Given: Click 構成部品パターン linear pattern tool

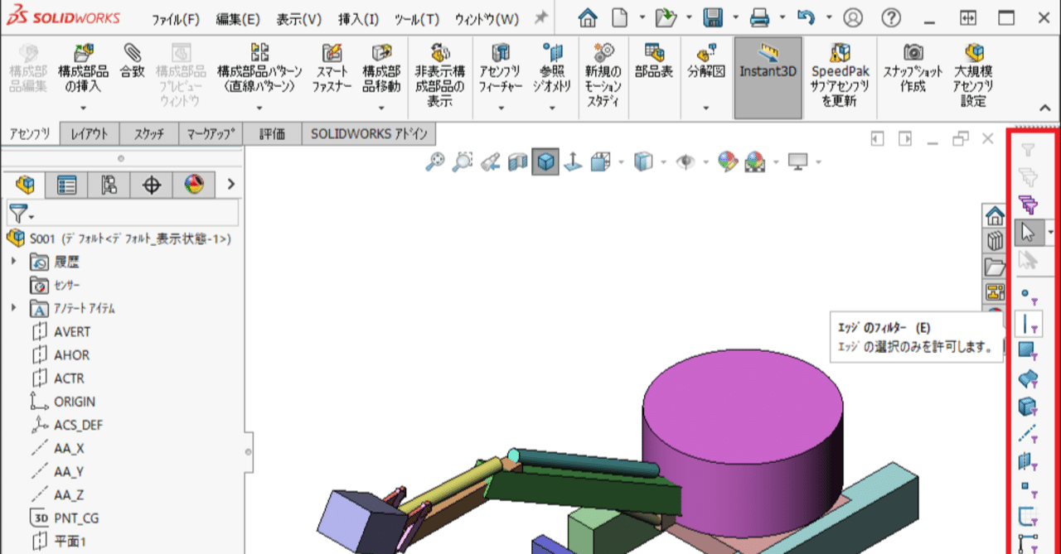Looking at the screenshot, I should pos(259,69).
